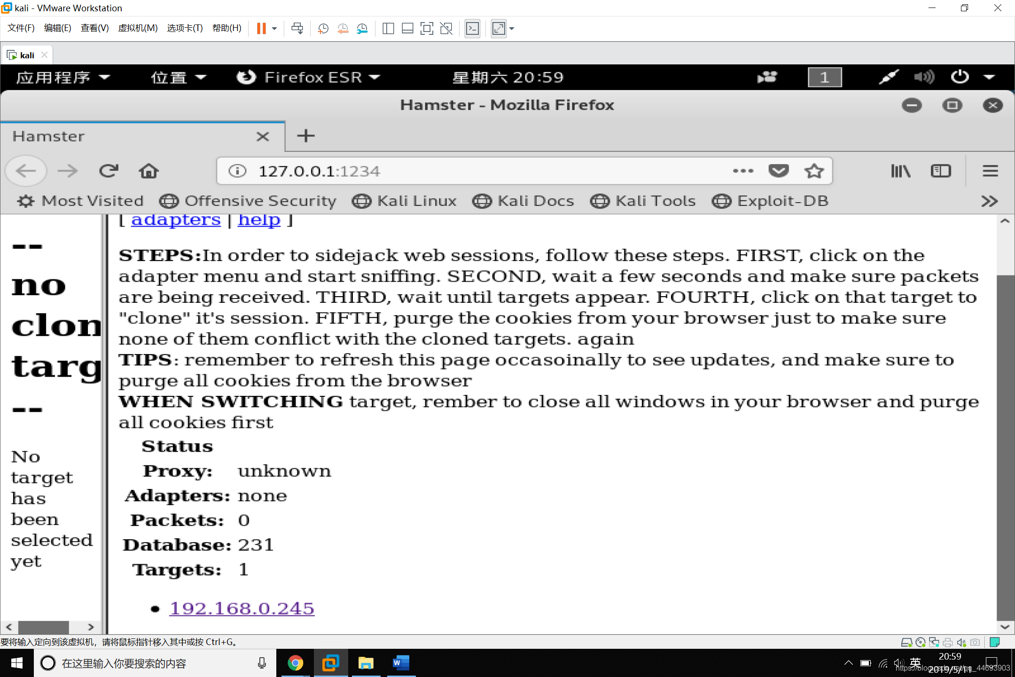Open Word from the Windows taskbar
The image size is (1015, 677).
401,663
